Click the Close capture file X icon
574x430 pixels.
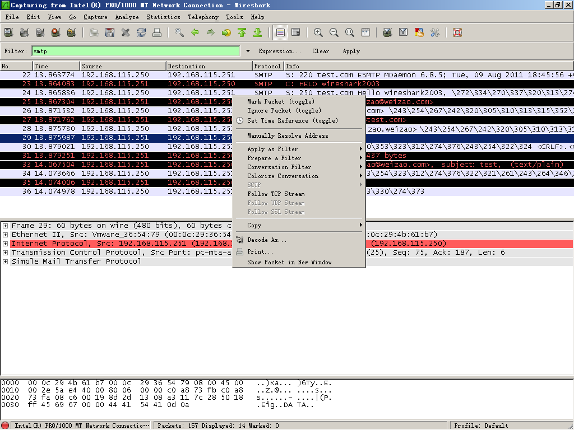click(126, 32)
